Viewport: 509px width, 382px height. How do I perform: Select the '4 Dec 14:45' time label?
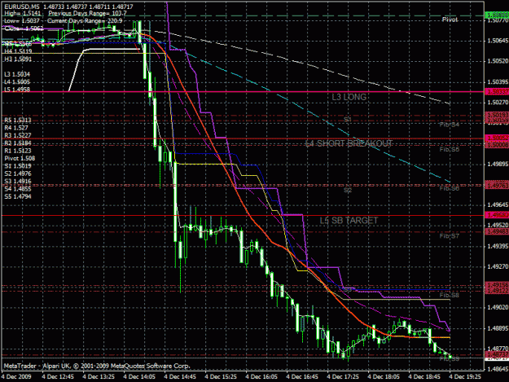click(180, 377)
